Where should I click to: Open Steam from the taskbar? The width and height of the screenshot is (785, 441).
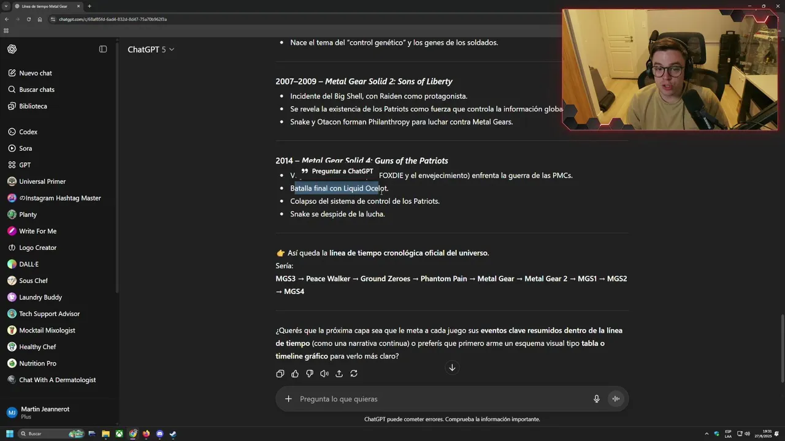pyautogui.click(x=173, y=434)
